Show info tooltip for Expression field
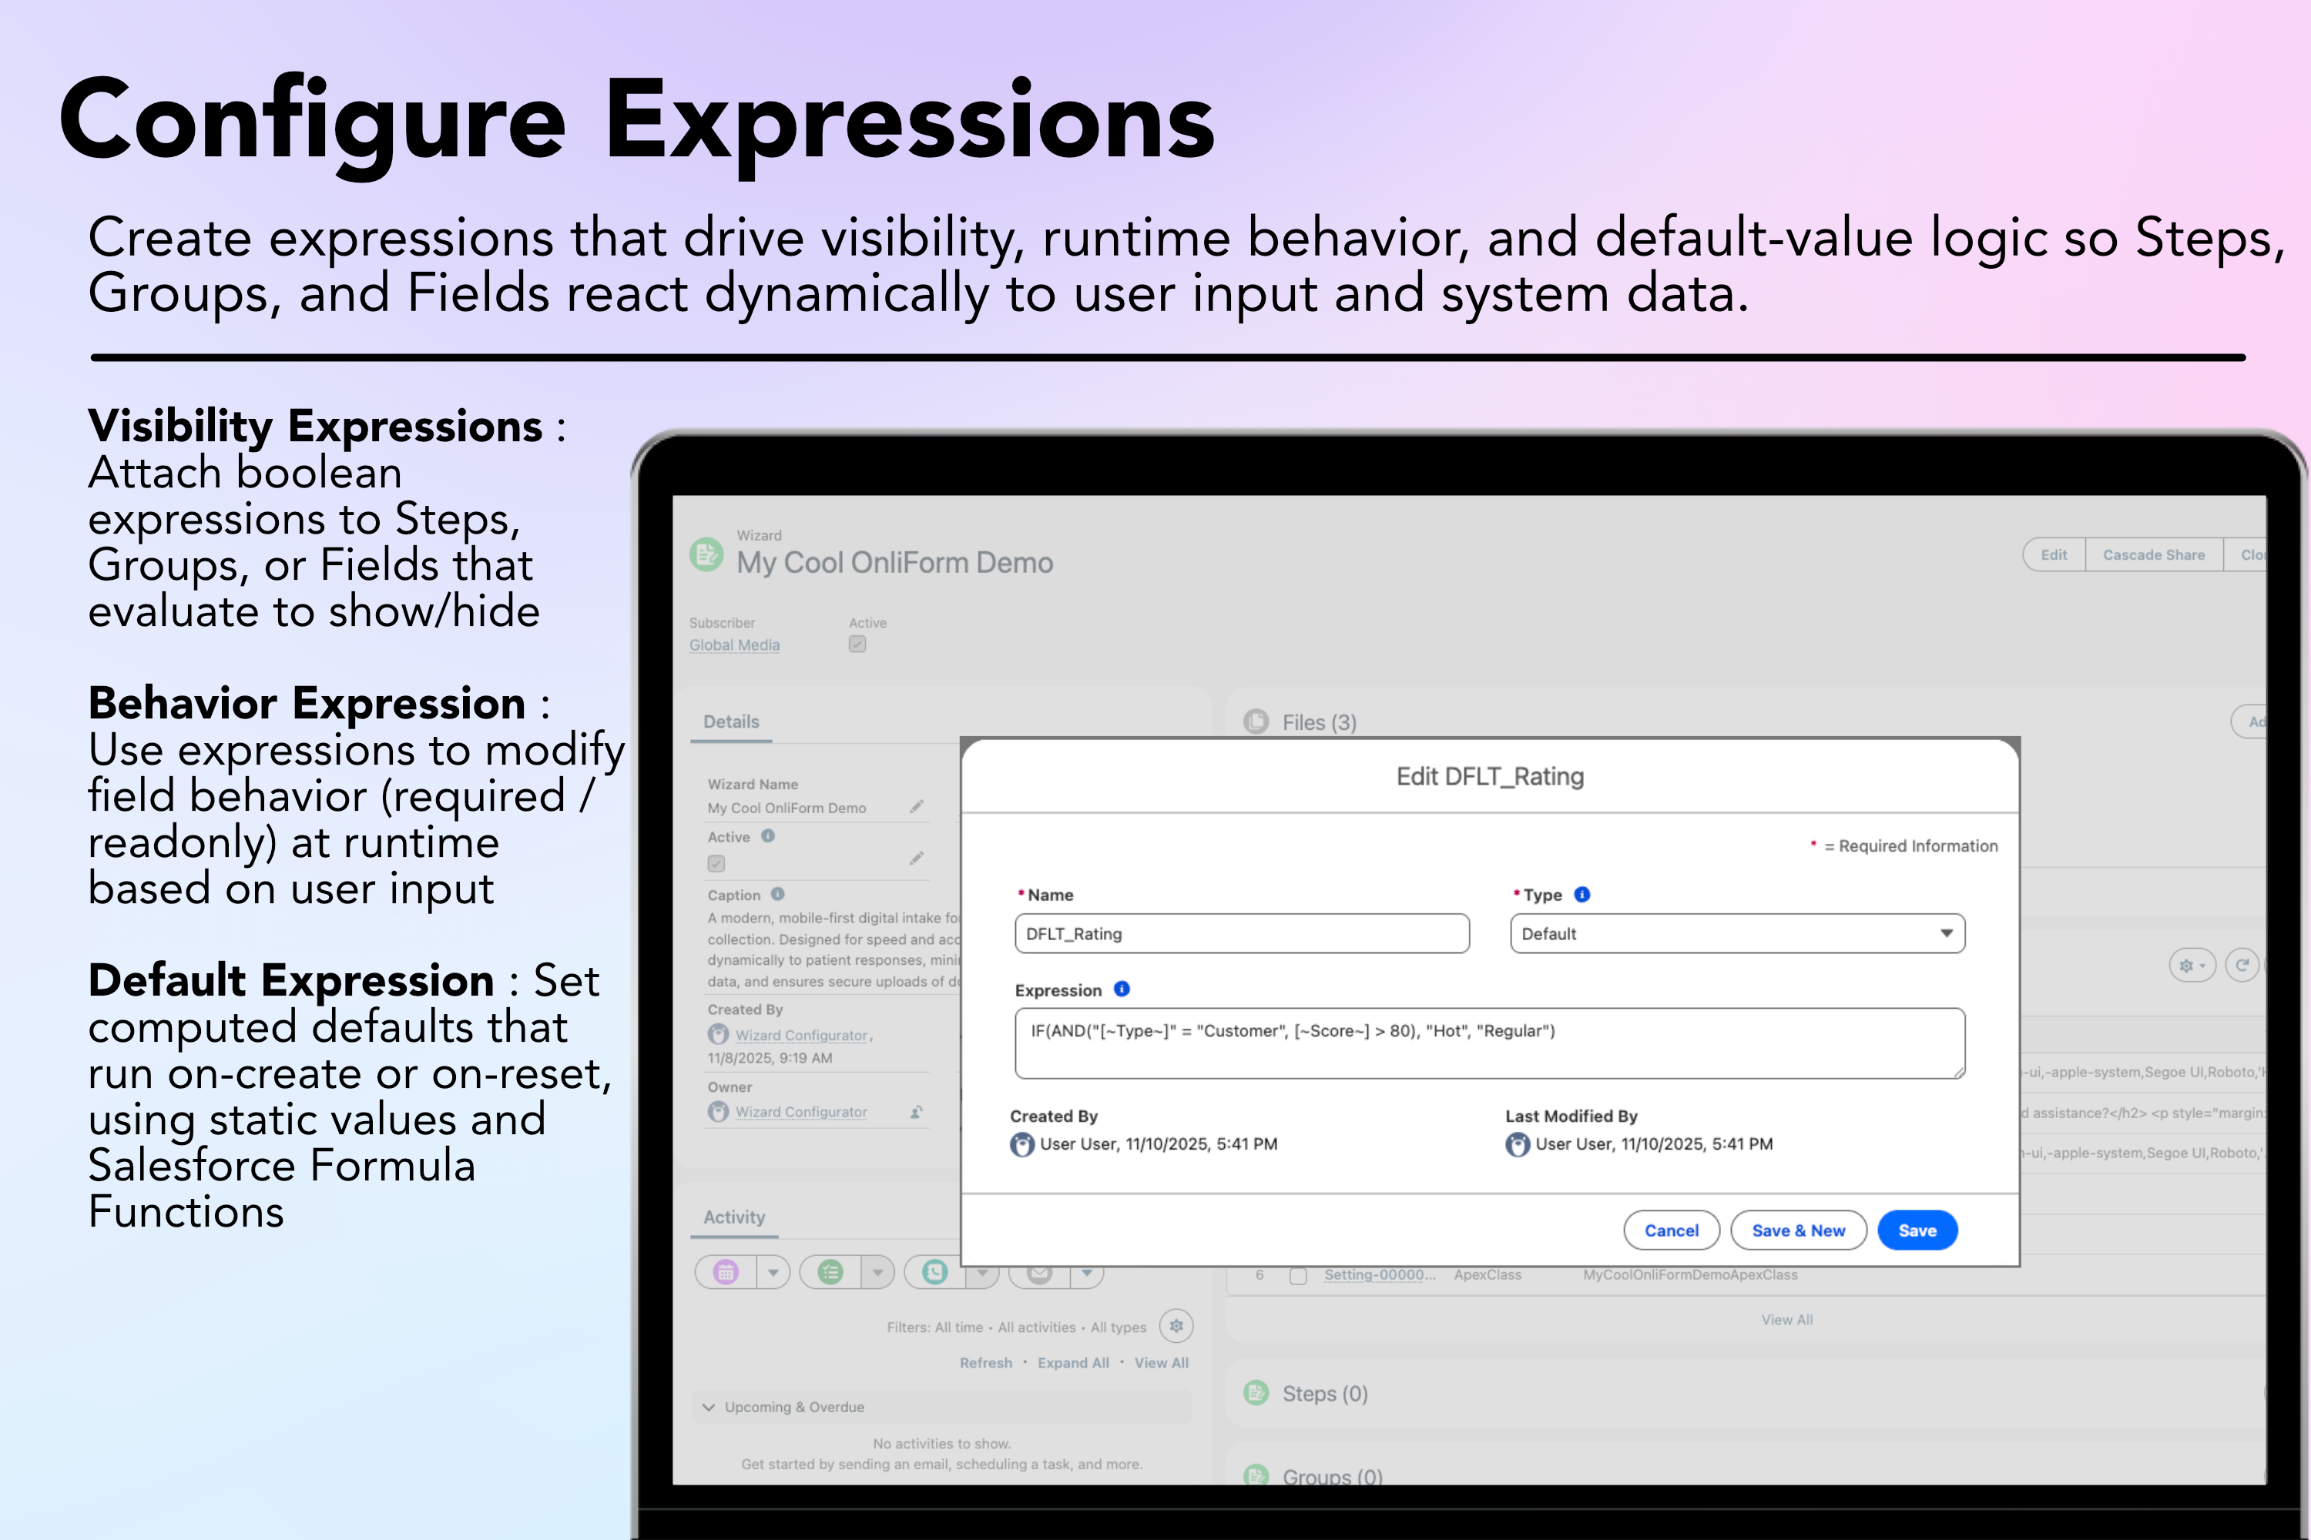 pyautogui.click(x=1122, y=989)
